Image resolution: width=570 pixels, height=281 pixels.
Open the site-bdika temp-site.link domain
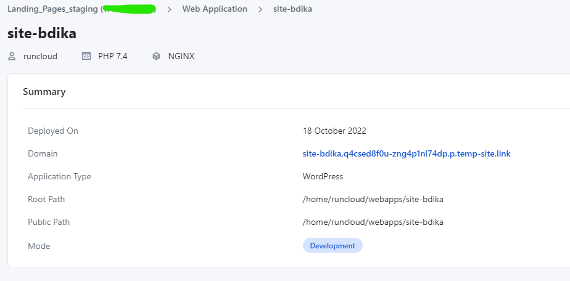(x=407, y=153)
